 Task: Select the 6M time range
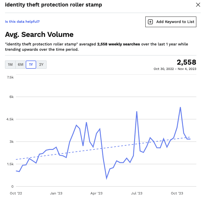click(21, 65)
